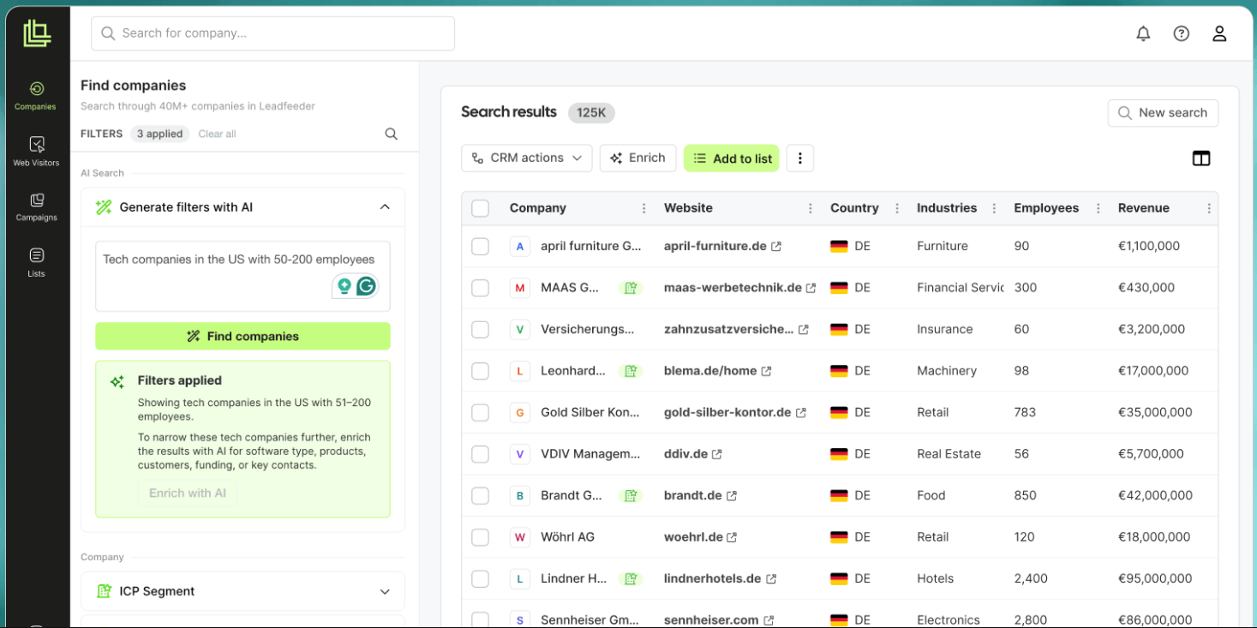Click external link icon next to brandt.de

(732, 496)
